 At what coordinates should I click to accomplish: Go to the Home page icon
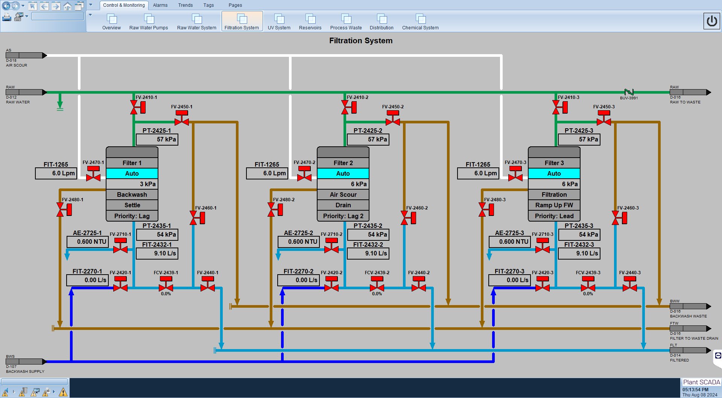pos(67,6)
